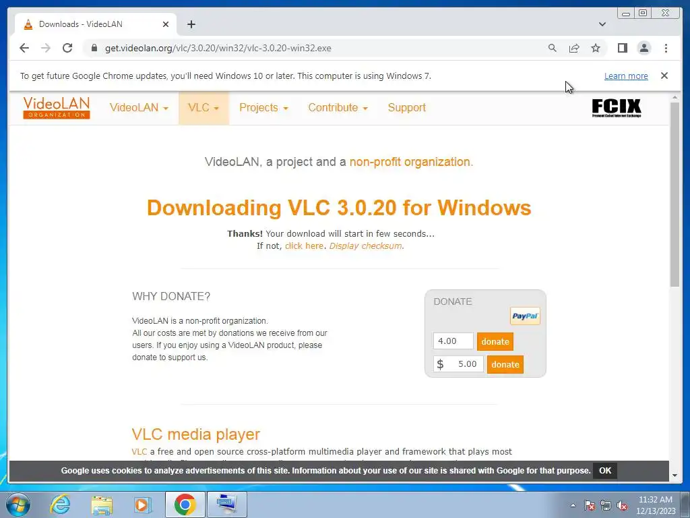
Task: Click the browser forward arrow
Action: [46, 48]
